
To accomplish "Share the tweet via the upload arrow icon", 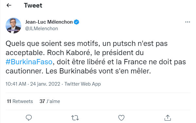I will click(168, 118).
